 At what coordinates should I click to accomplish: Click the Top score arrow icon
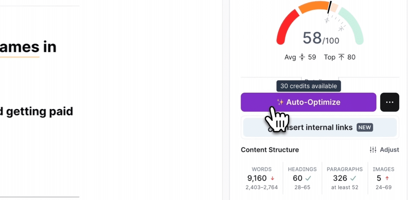pyautogui.click(x=341, y=57)
